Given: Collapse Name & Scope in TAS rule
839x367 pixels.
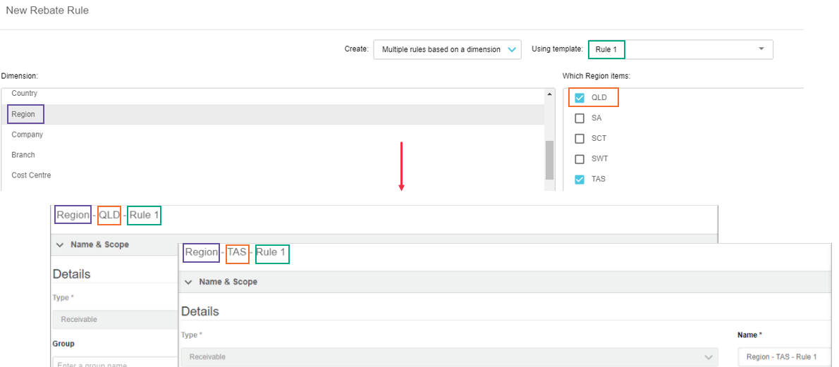Looking at the screenshot, I should pyautogui.click(x=188, y=281).
